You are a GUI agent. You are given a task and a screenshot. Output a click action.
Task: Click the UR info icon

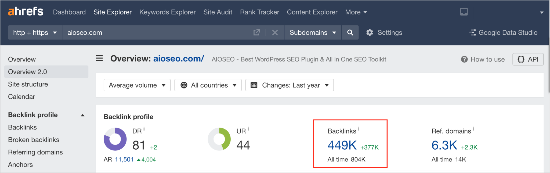(248, 129)
